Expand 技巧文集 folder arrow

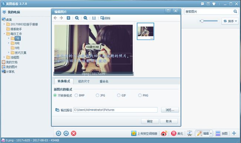pyautogui.click(x=9, y=53)
